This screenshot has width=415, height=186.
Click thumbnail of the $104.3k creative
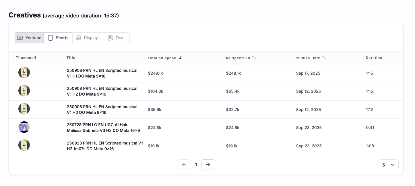[x=24, y=91]
